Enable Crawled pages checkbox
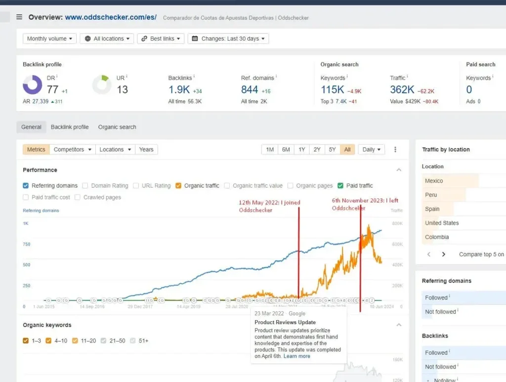The width and height of the screenshot is (506, 382). click(78, 197)
